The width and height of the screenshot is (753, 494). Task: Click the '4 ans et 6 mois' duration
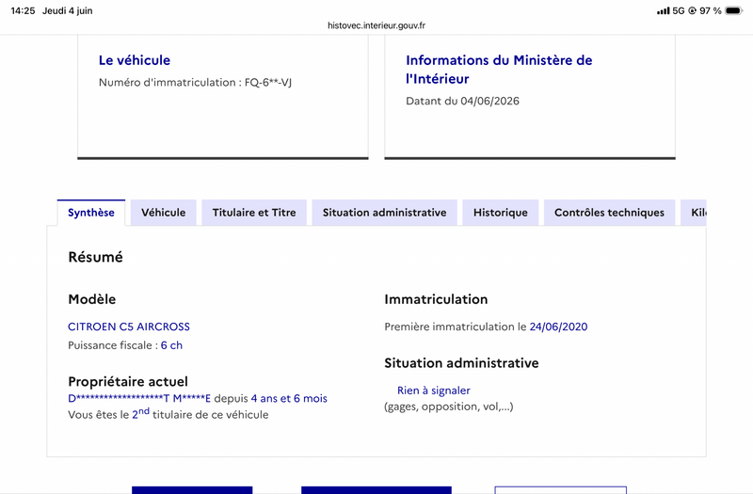(x=289, y=398)
